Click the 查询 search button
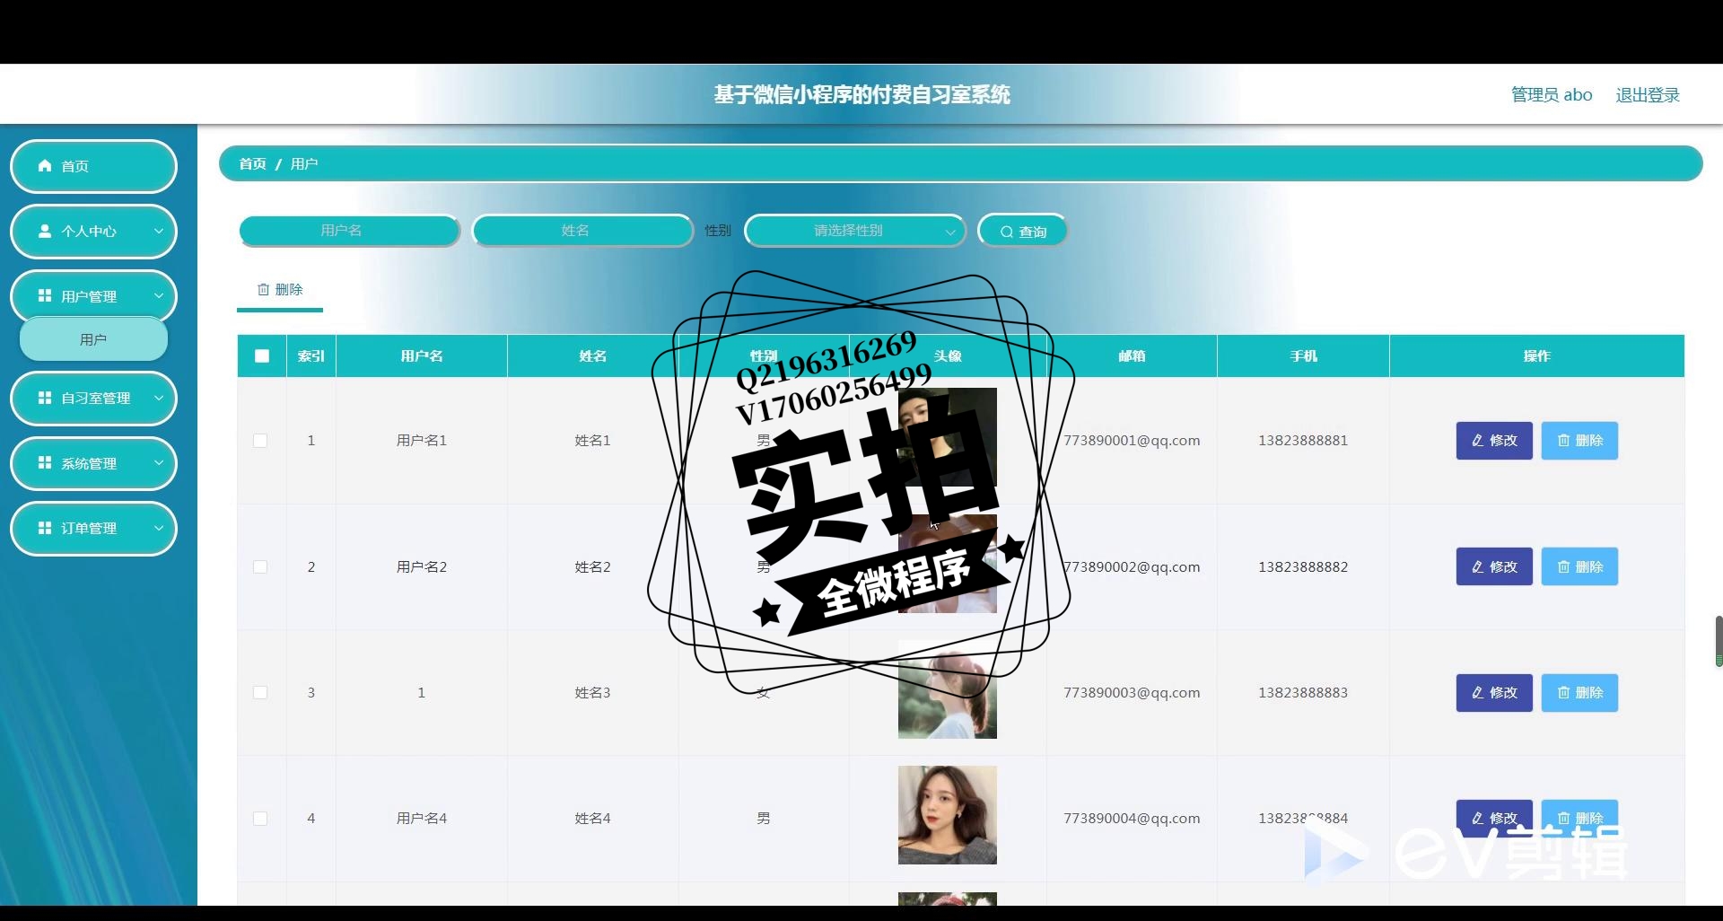 1022,231
